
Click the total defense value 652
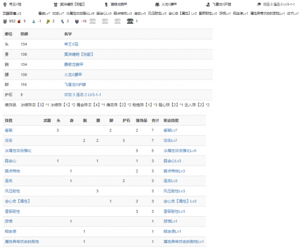coord(12,21)
